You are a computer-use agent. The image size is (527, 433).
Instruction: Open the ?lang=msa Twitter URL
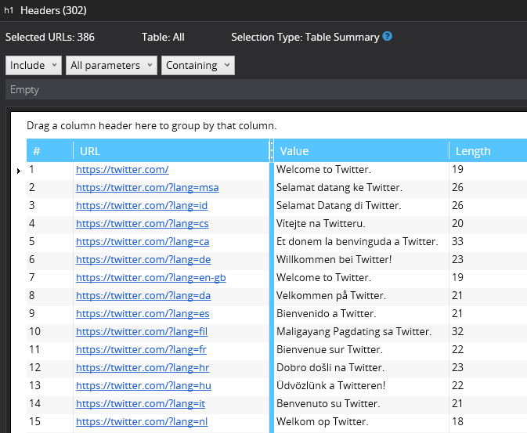tap(147, 187)
